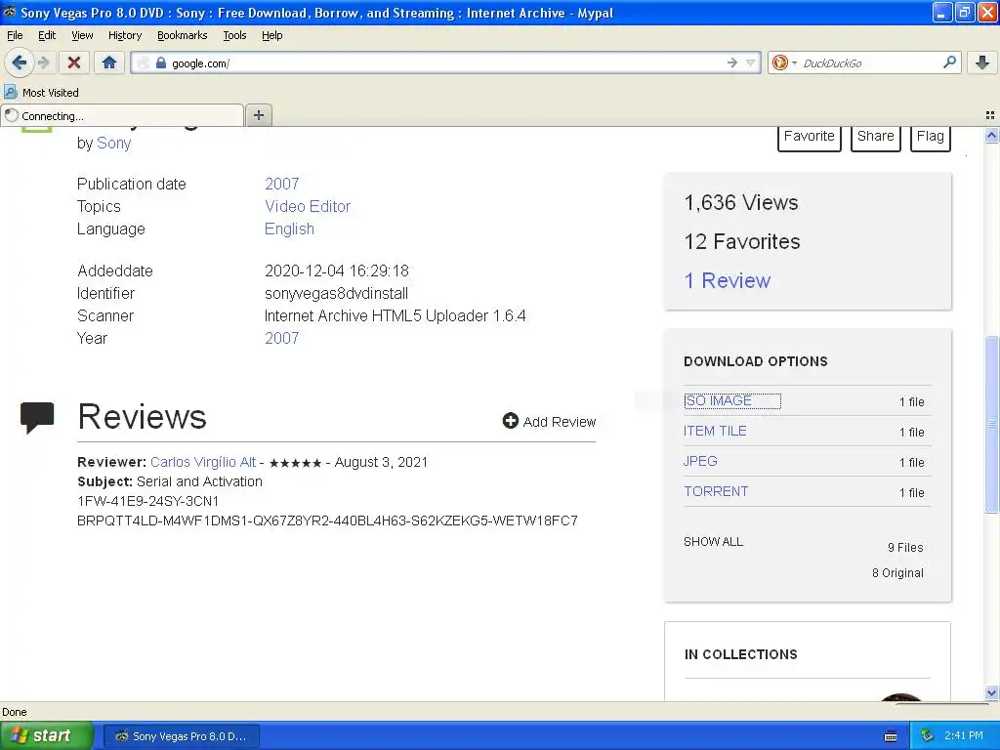This screenshot has width=1000, height=750.
Task: Click the Reviews speech bubble icon
Action: [x=37, y=418]
